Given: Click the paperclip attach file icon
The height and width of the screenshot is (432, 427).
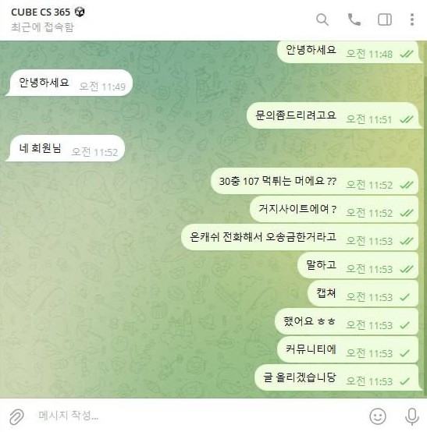Looking at the screenshot, I should 16,416.
